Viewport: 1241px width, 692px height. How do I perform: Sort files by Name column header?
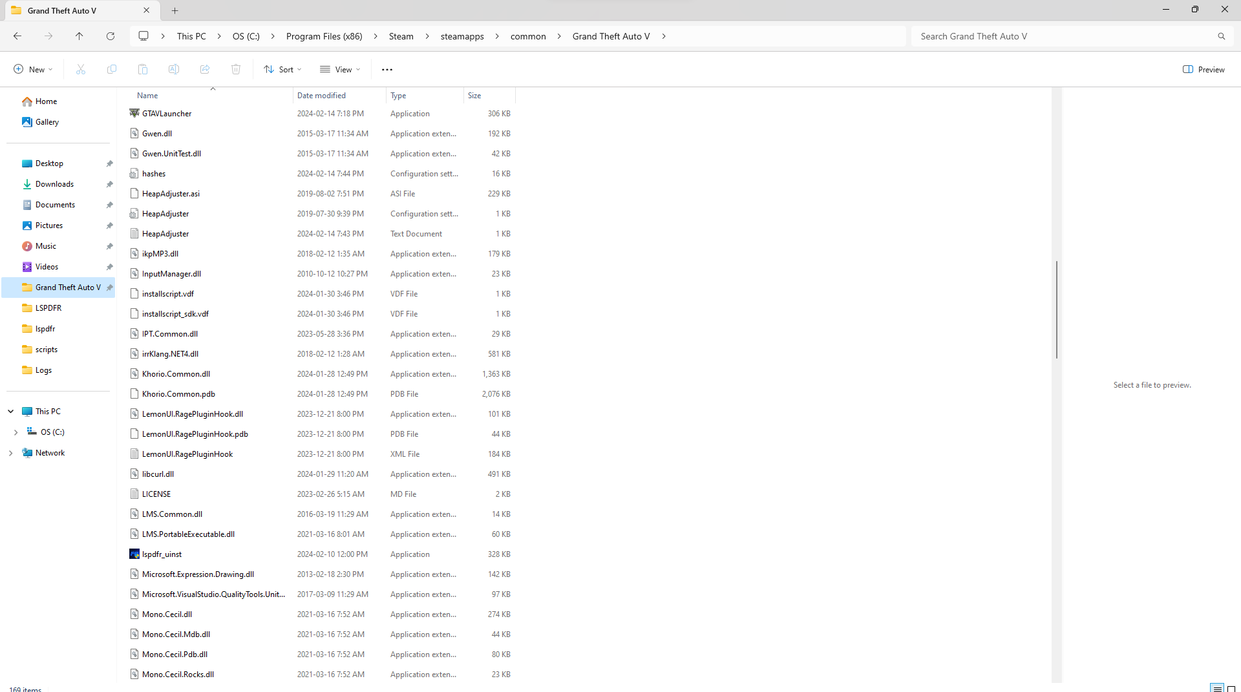[147, 96]
